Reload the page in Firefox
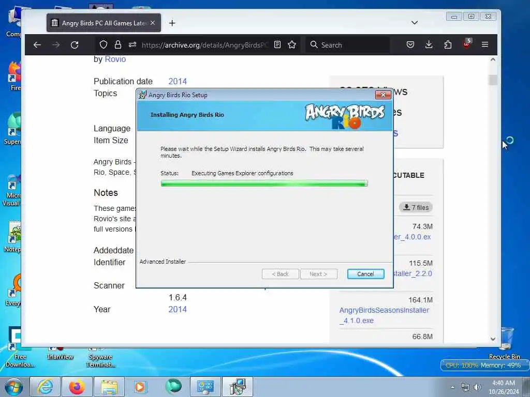Image resolution: width=530 pixels, height=397 pixels. point(75,45)
